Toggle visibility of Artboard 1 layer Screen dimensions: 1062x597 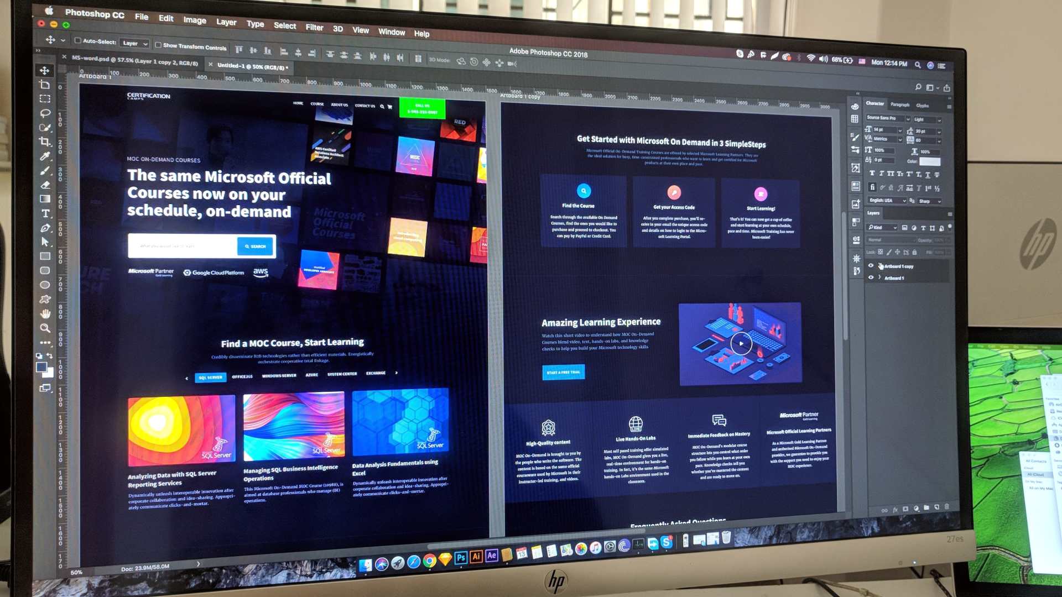click(871, 277)
